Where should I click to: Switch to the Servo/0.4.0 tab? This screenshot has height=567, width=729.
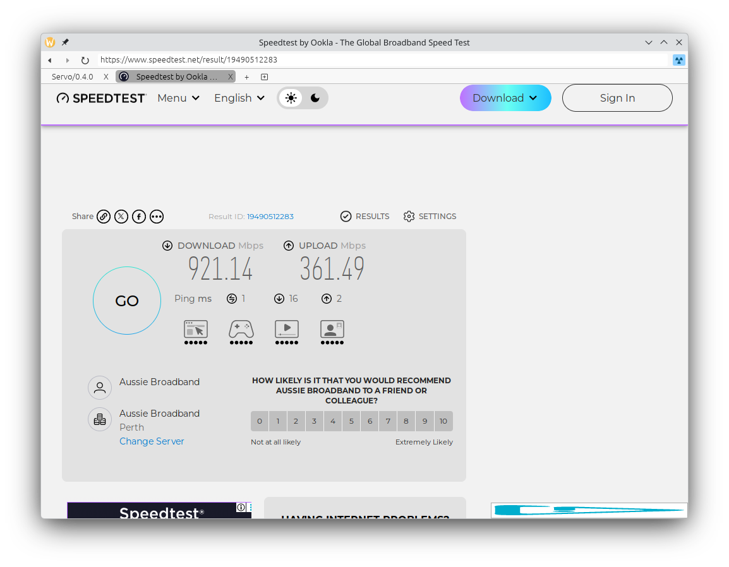(72, 76)
